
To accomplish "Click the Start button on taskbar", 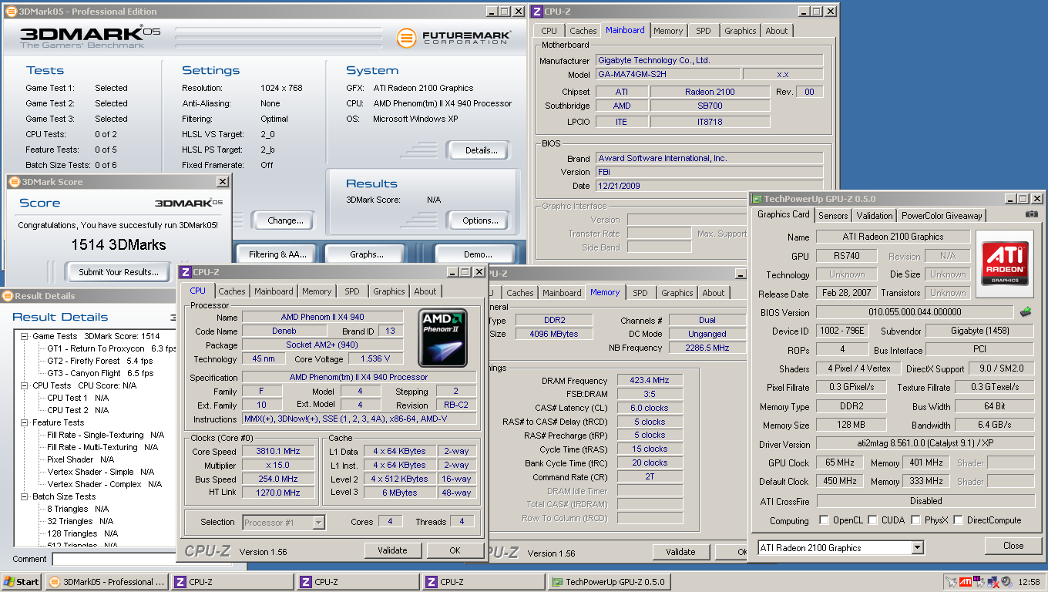I will point(22,582).
